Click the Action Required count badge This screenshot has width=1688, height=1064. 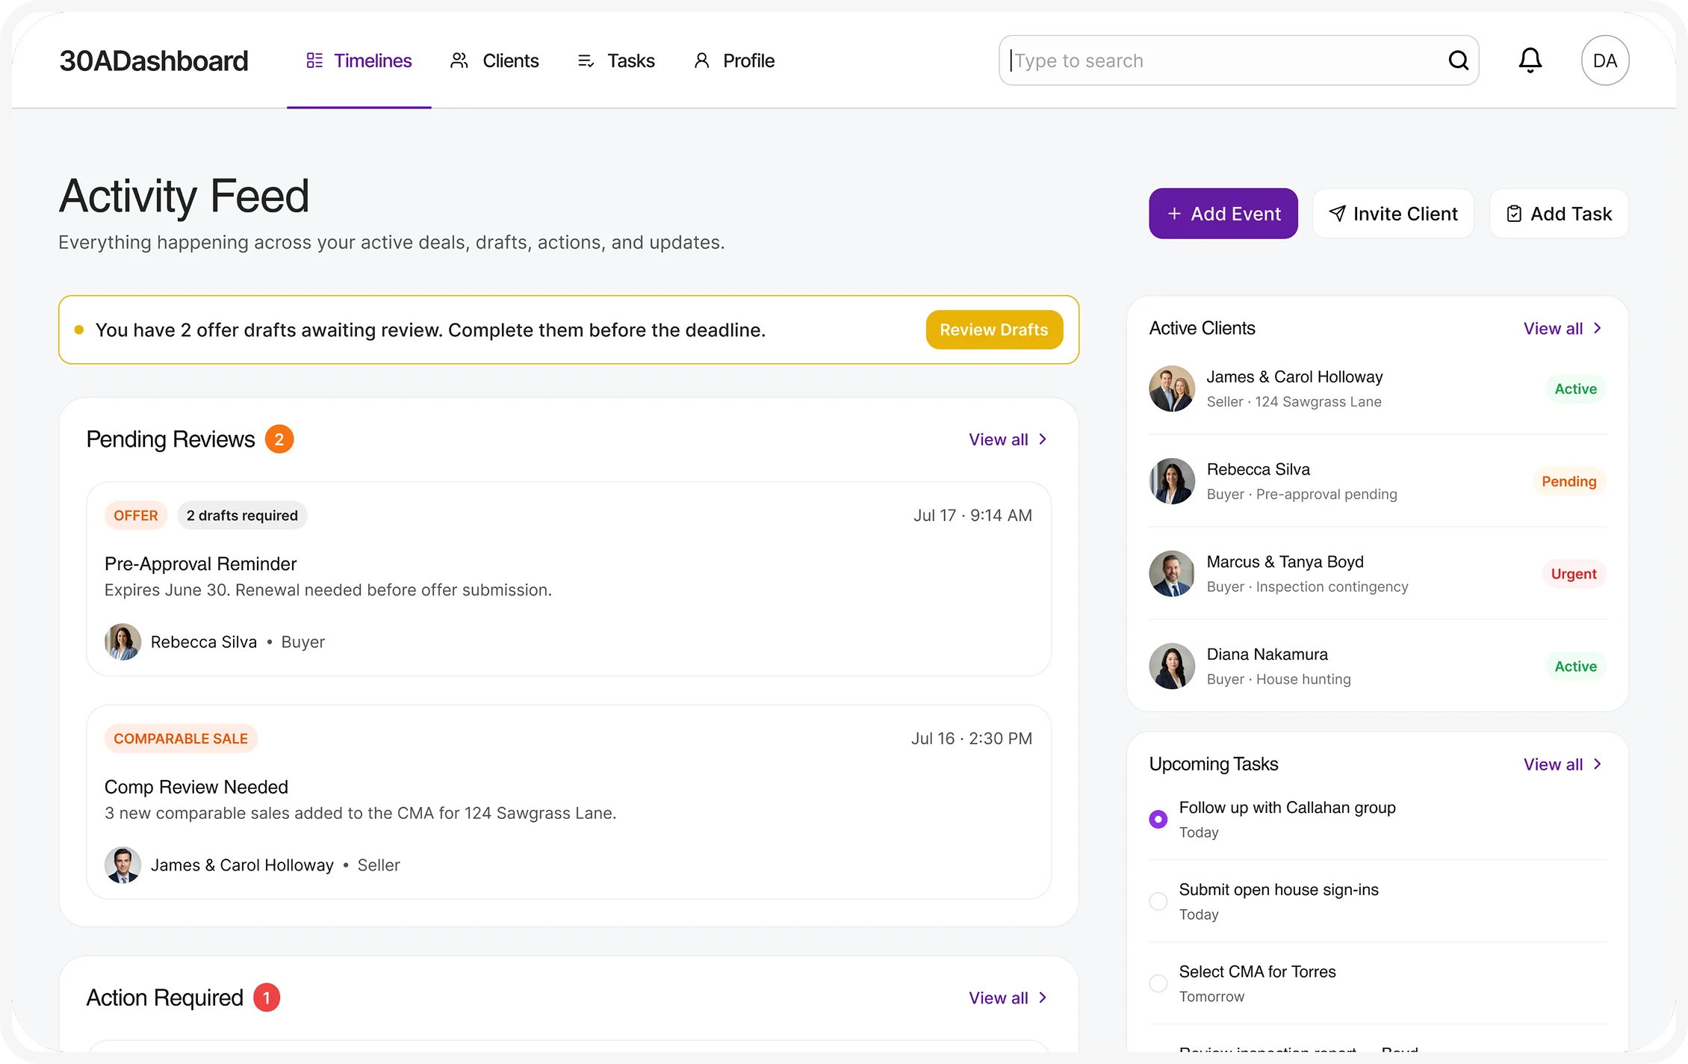[x=267, y=998]
